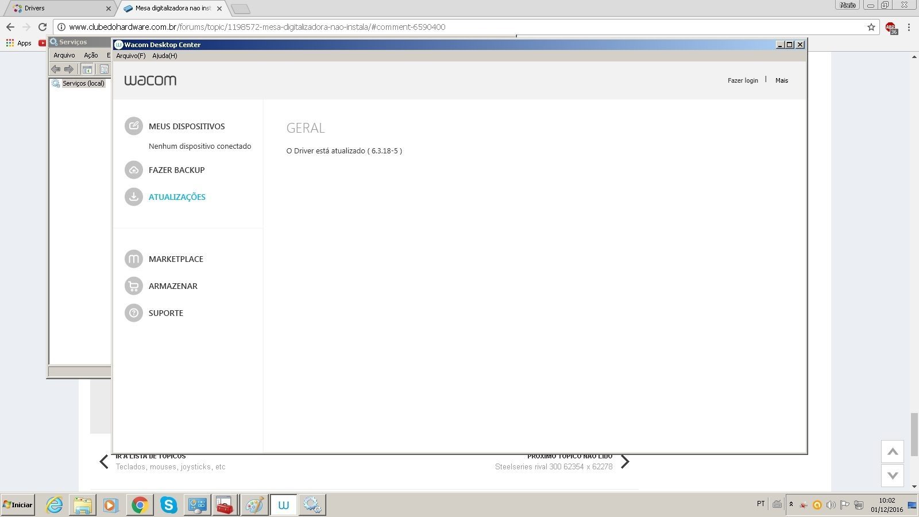This screenshot has height=517, width=919.
Task: Show hidden tray icons chevron
Action: [x=791, y=504]
